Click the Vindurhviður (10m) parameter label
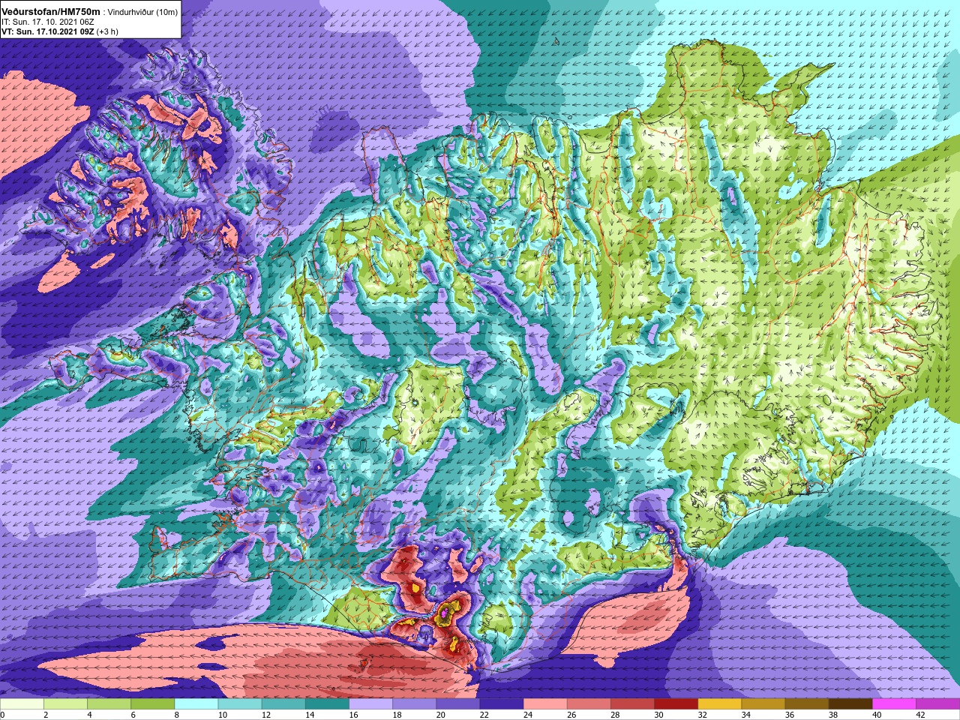The width and height of the screenshot is (960, 720). click(x=143, y=12)
